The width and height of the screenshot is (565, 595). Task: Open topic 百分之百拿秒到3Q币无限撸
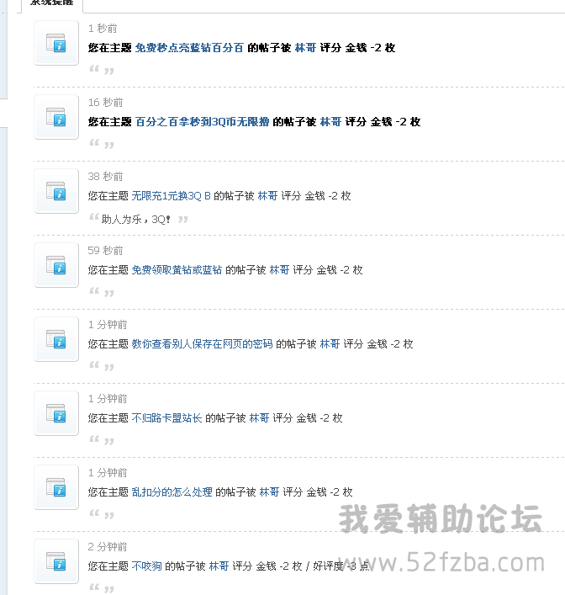click(x=202, y=122)
